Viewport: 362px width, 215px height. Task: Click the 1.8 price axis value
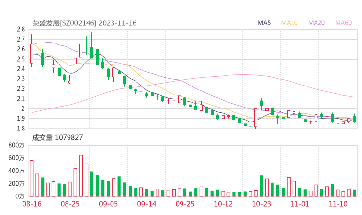click(21, 128)
